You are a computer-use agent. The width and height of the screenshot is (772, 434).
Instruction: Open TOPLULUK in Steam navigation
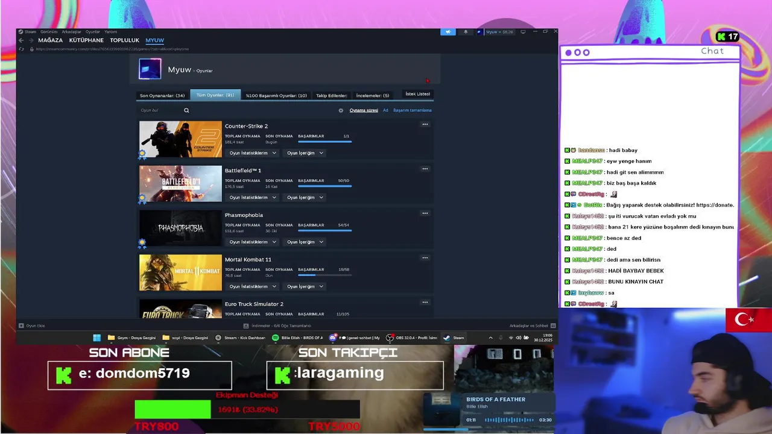pos(124,40)
